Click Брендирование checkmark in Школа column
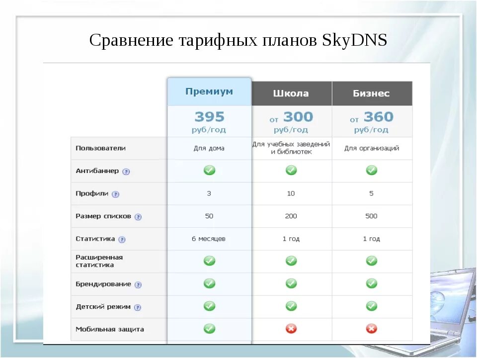The image size is (477, 358). pyautogui.click(x=291, y=283)
